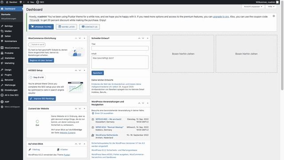Screen dimensions: 284x160
Task: Open the Puskar theme link
Action: [67, 155]
